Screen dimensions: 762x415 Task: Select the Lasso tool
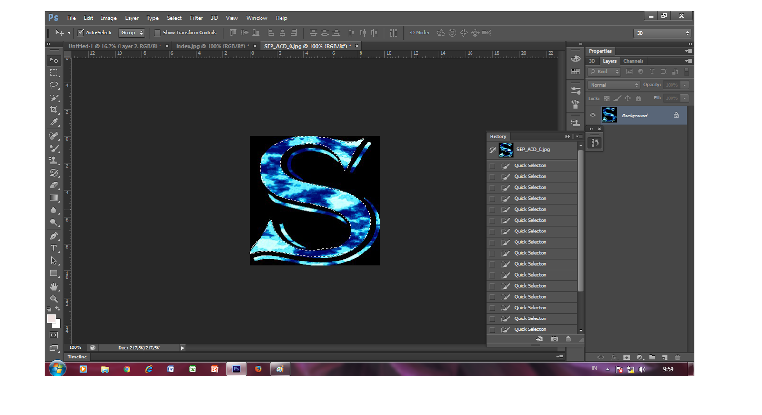pos(54,85)
